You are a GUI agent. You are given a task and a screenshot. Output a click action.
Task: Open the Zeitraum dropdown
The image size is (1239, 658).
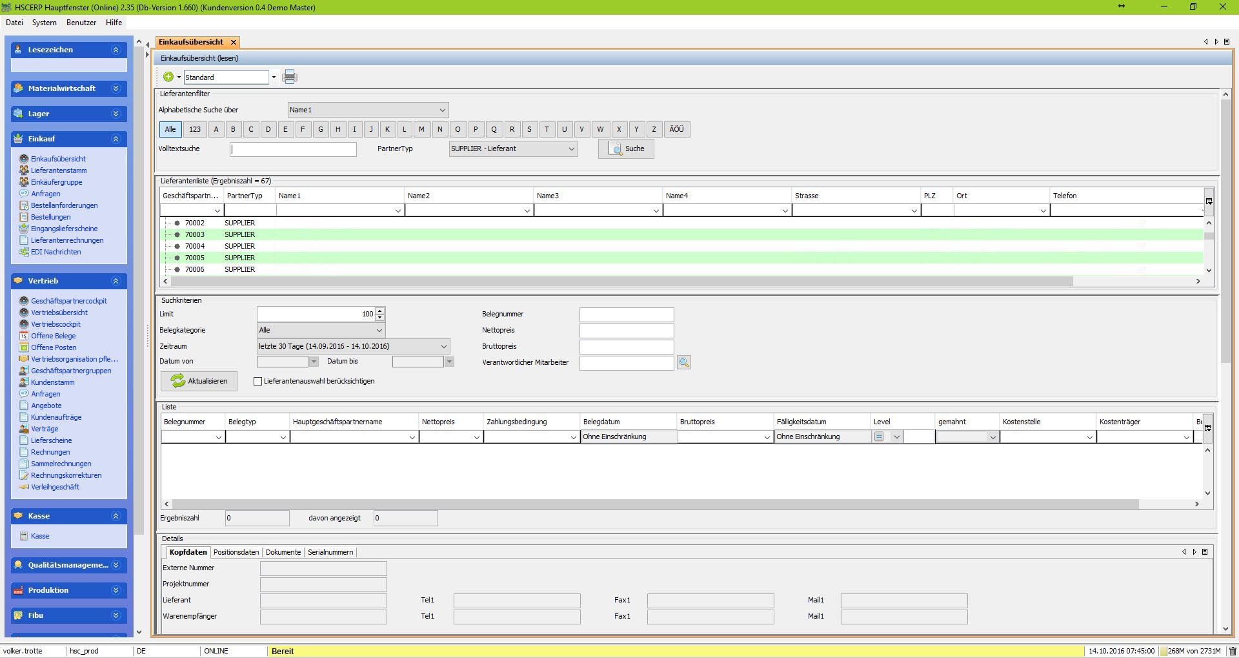pos(353,346)
